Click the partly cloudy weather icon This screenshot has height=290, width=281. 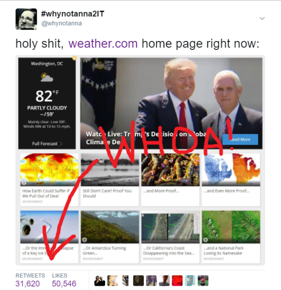tap(47, 77)
